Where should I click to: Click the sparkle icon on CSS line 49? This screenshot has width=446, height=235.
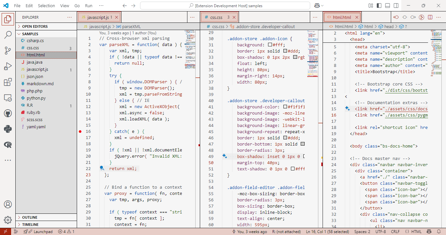(x=225, y=156)
